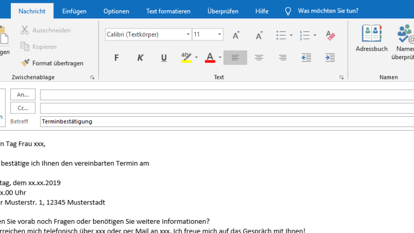Click the Betreff field 'Terminbestätigung'
The width and height of the screenshot is (414, 233).
tap(227, 122)
